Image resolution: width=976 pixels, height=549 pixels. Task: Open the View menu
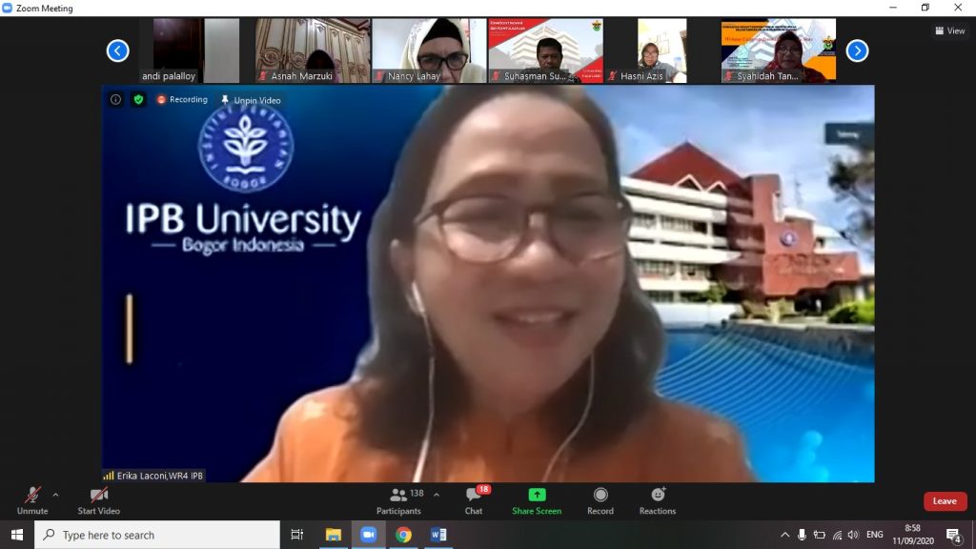[x=950, y=30]
